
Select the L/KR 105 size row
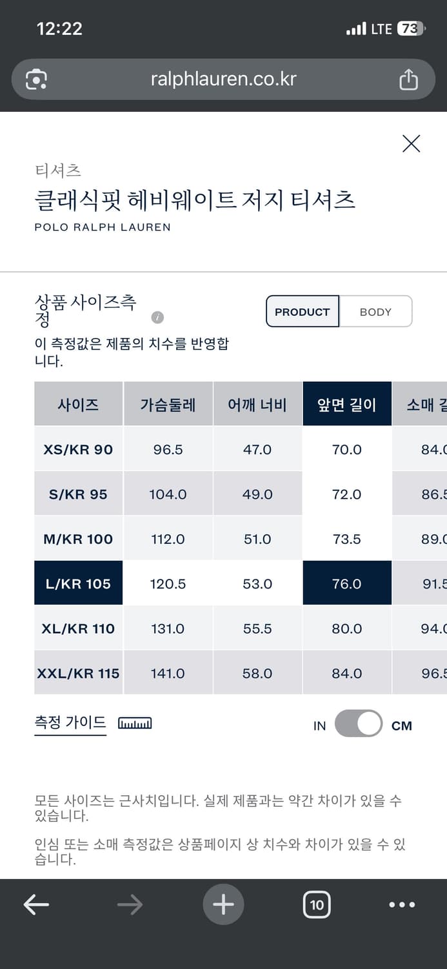[x=78, y=583]
